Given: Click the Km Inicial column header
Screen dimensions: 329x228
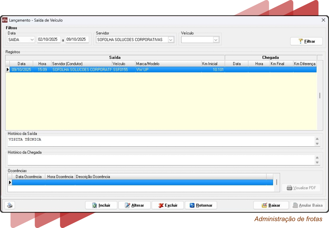Looking at the screenshot, I should tap(210, 64).
